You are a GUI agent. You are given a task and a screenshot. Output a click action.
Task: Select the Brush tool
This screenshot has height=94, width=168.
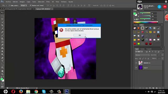2,35
